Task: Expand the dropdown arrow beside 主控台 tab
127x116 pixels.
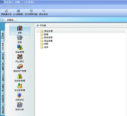Action: click(x=2, y=20)
